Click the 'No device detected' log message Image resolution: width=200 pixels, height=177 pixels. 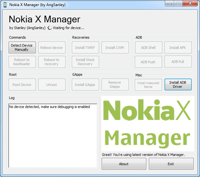click(50, 107)
